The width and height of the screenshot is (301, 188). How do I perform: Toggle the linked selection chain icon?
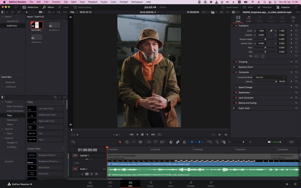point(178,142)
